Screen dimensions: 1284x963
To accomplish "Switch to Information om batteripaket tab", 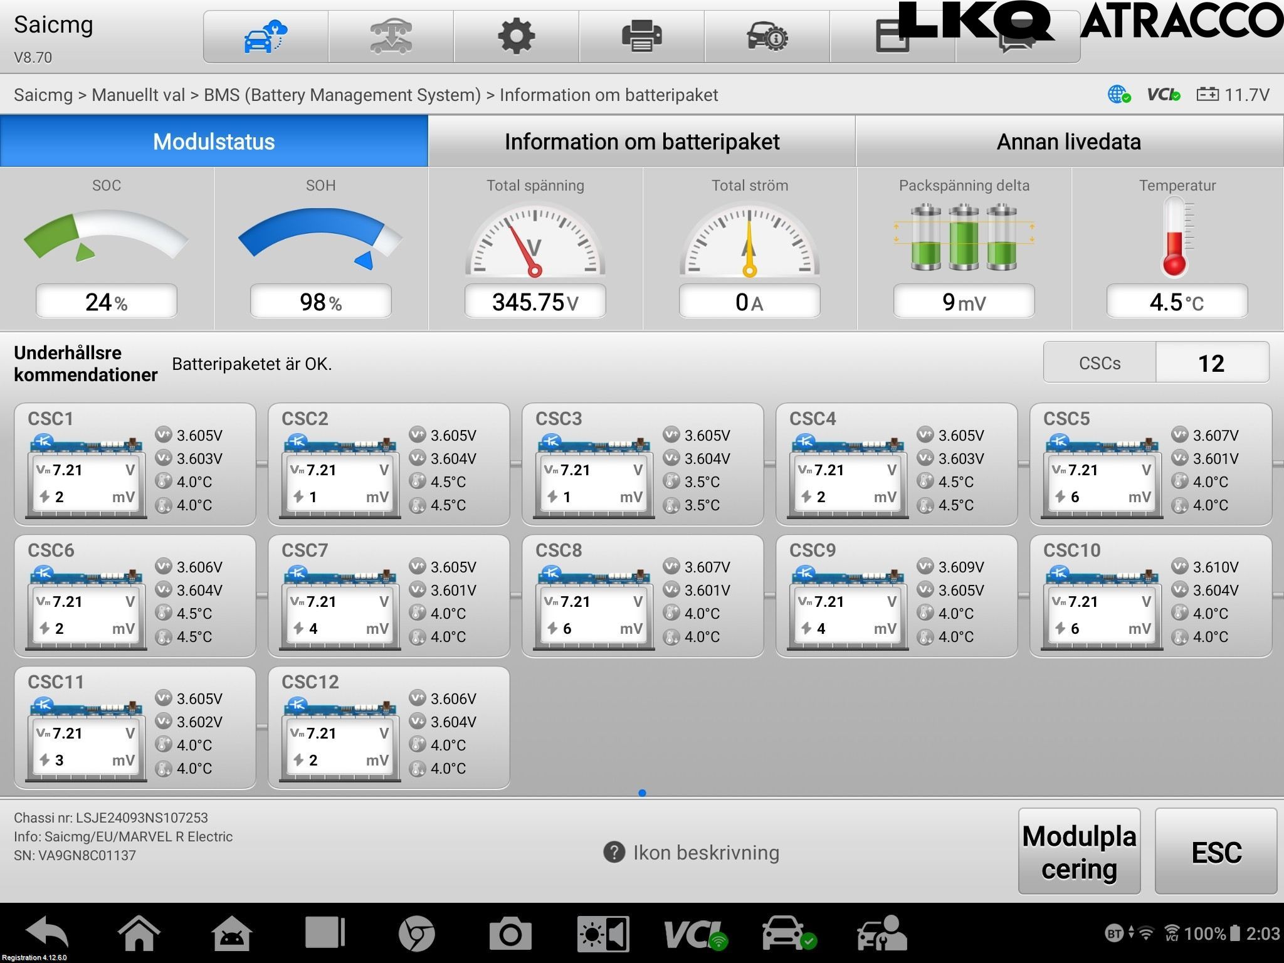I will pos(641,141).
